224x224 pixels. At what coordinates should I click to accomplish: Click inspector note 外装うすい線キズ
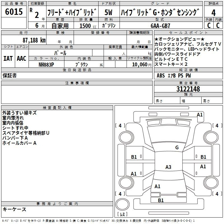19,113
